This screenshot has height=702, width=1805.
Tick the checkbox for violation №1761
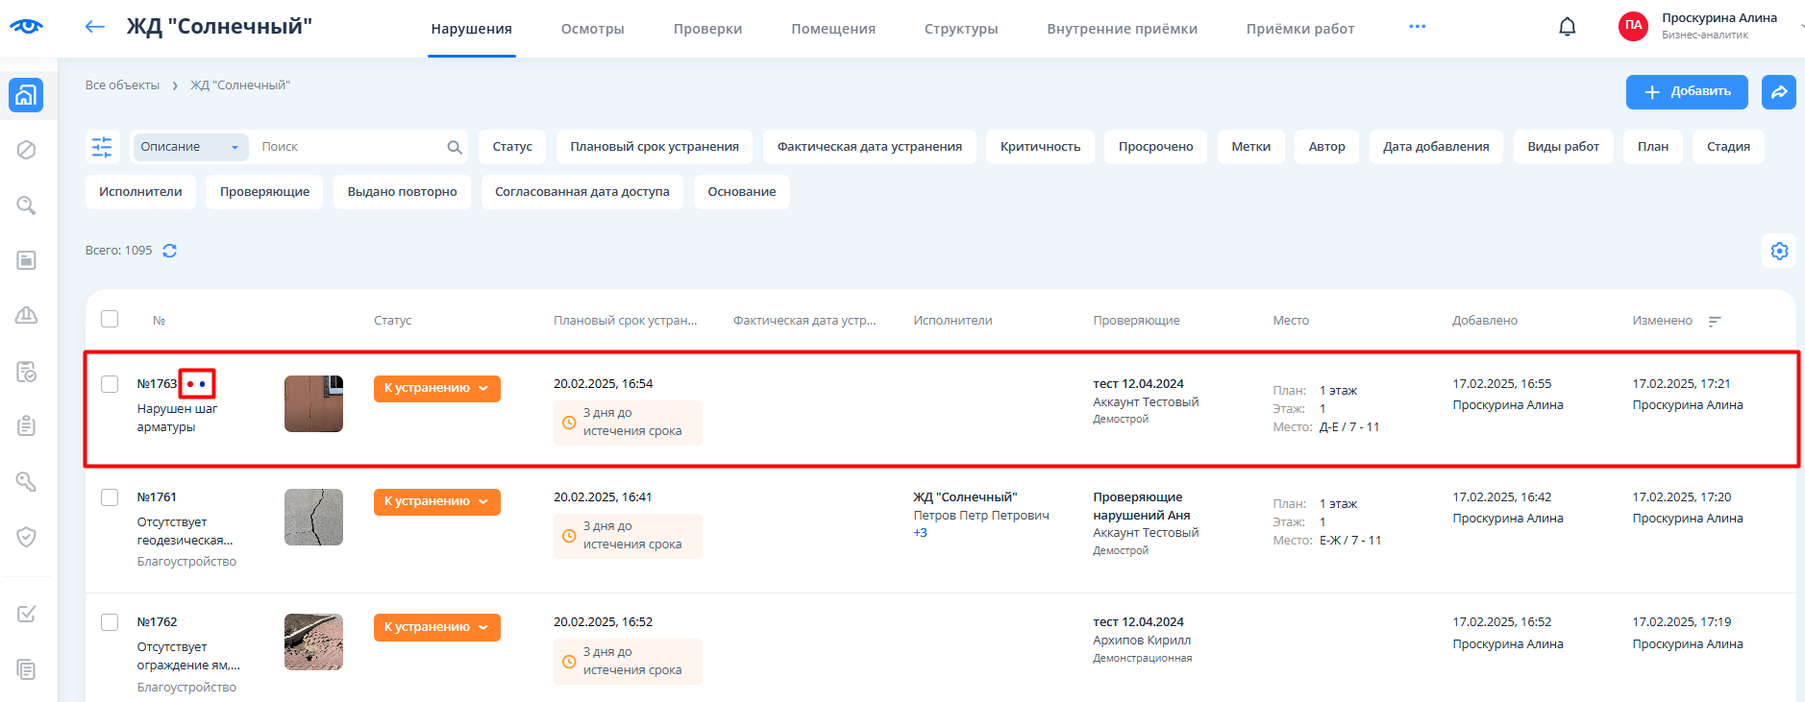pyautogui.click(x=110, y=497)
